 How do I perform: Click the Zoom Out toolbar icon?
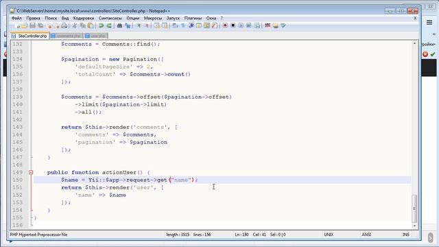tap(146, 26)
